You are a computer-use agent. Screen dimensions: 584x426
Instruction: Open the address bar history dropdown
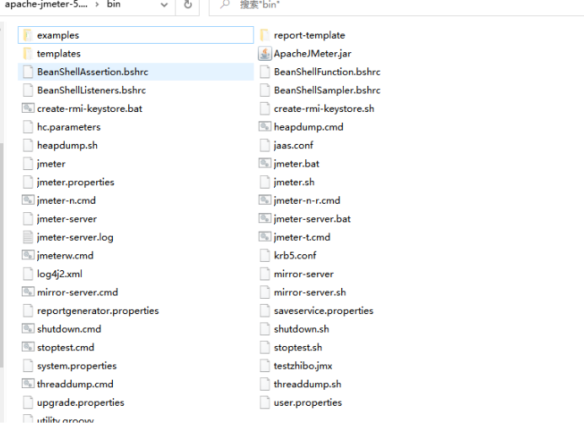pos(163,5)
